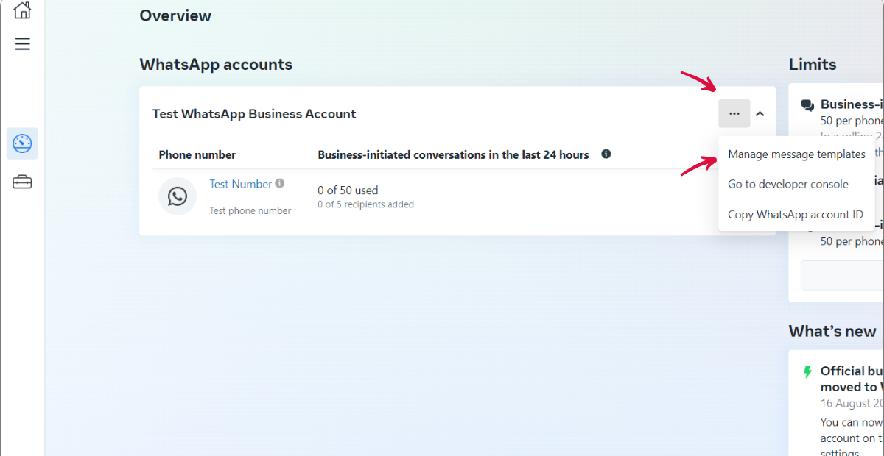Viewport: 884px width, 456px height.
Task: Click 'Business-initiated conversations in the last 24 hours' header
Action: [x=453, y=155]
